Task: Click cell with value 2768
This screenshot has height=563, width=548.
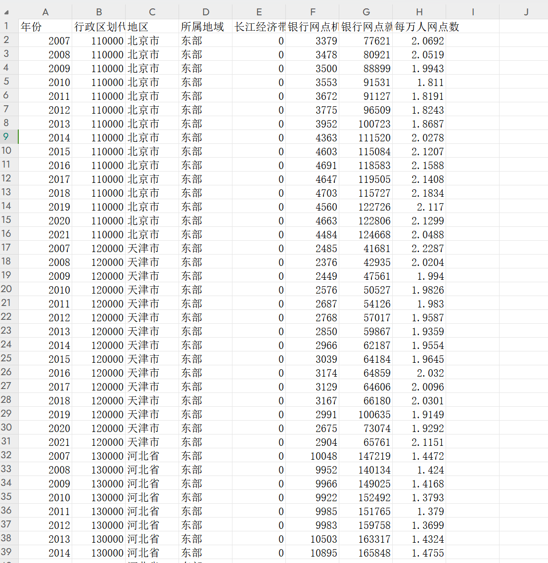Action: tap(313, 317)
